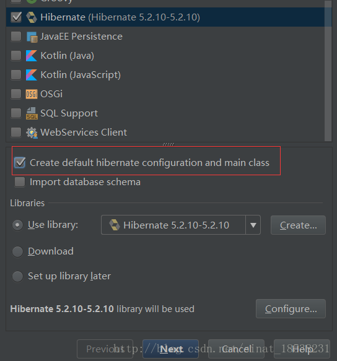Click the Hibernate icon inside the library combo box

point(115,225)
